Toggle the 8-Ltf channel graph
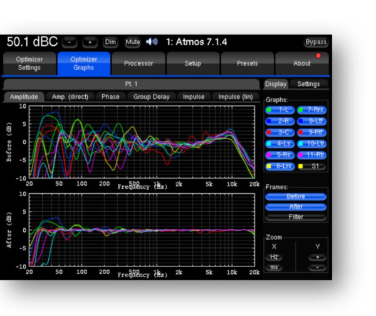376x316 pixels. tap(311, 121)
